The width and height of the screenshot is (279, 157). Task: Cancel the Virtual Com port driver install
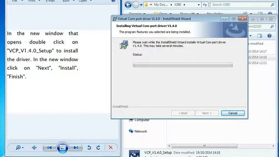pyautogui.click(x=233, y=113)
